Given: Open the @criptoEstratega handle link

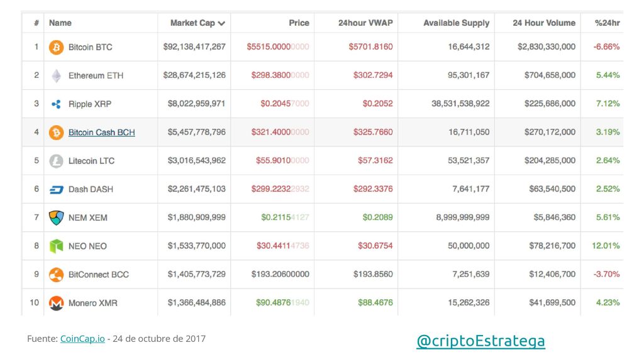Looking at the screenshot, I should pyautogui.click(x=480, y=341).
